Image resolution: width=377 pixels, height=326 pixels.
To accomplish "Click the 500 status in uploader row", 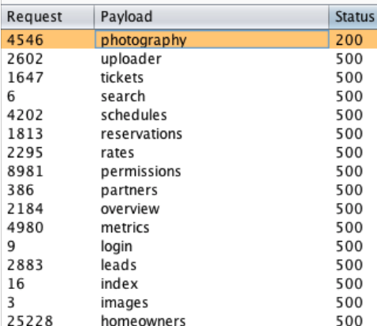I will click(349, 59).
